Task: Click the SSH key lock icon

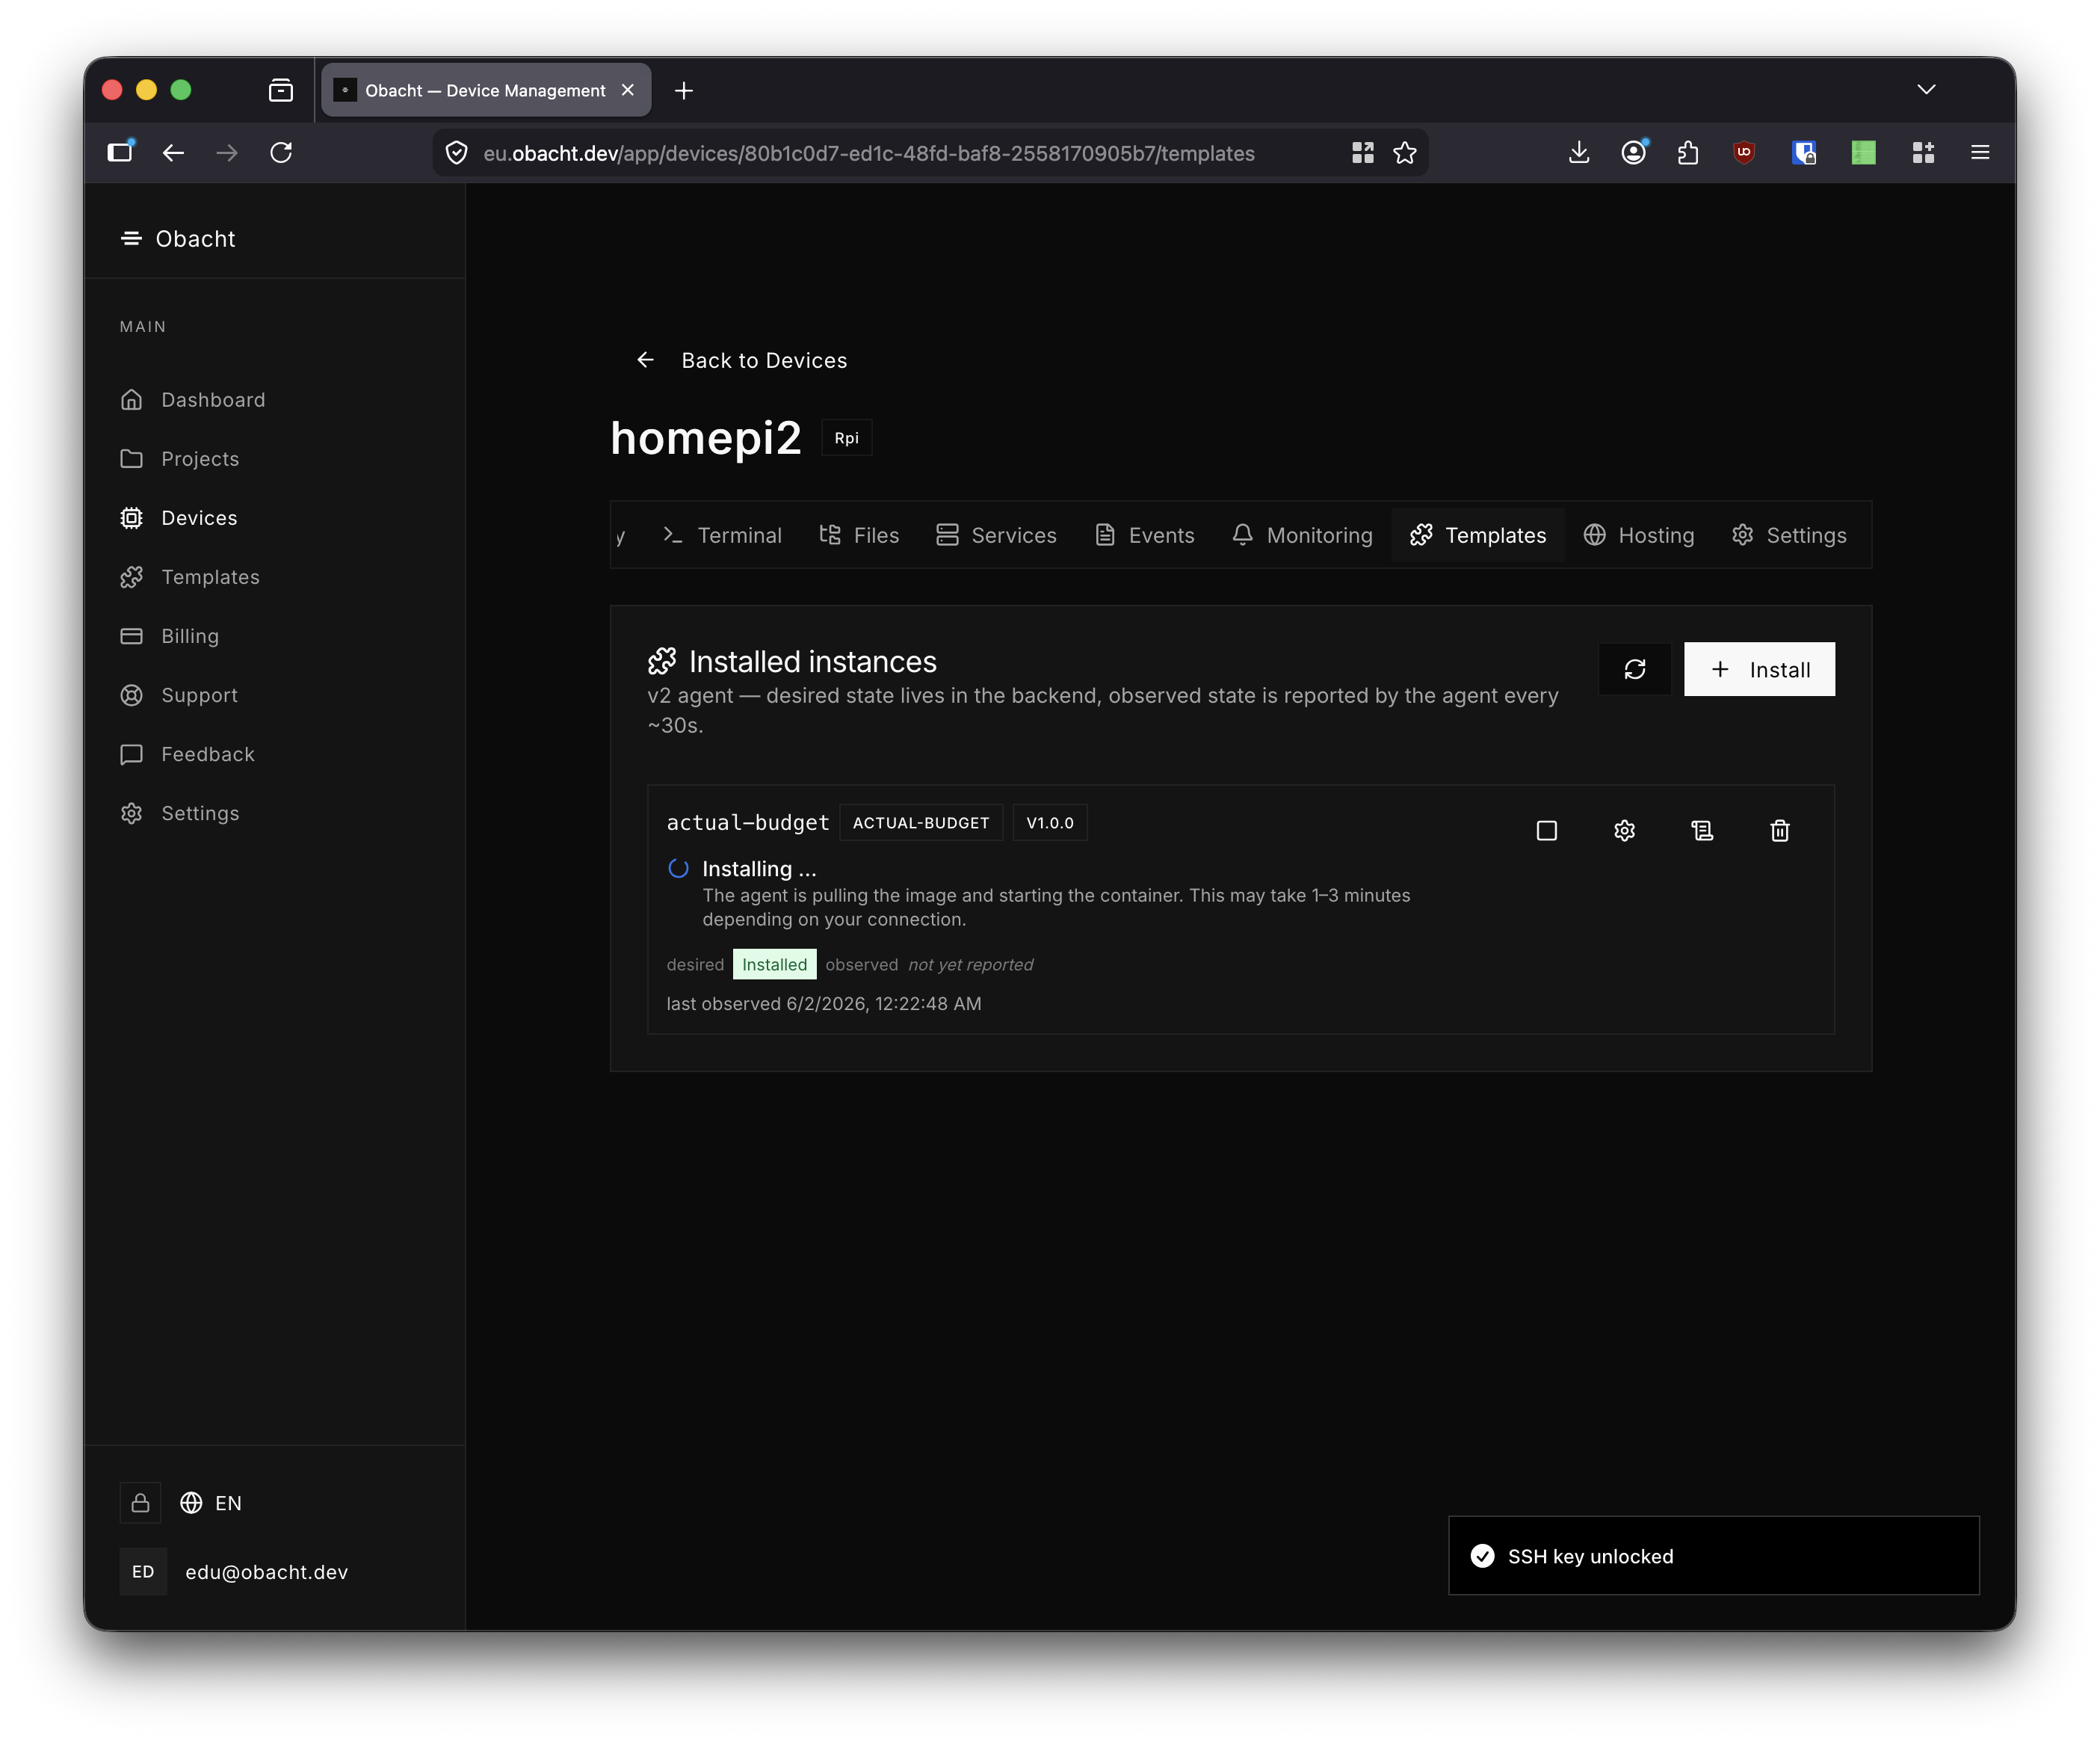Action: click(141, 1503)
